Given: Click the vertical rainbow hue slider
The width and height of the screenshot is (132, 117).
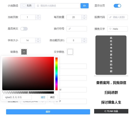Looking at the screenshot, I should pos(56,74).
